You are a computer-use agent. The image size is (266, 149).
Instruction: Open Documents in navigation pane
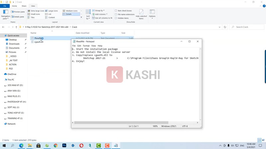[x=14, y=48]
